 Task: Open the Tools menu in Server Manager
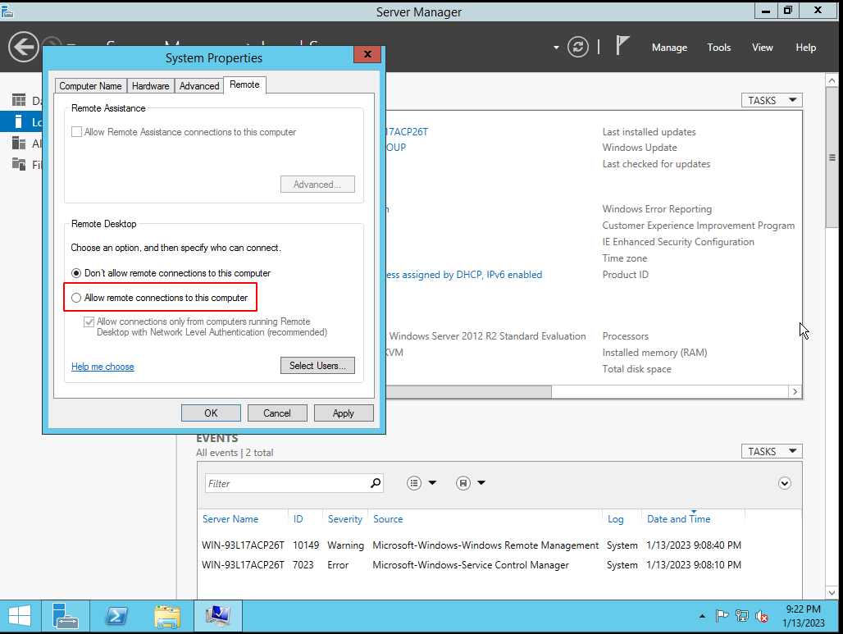(x=718, y=47)
